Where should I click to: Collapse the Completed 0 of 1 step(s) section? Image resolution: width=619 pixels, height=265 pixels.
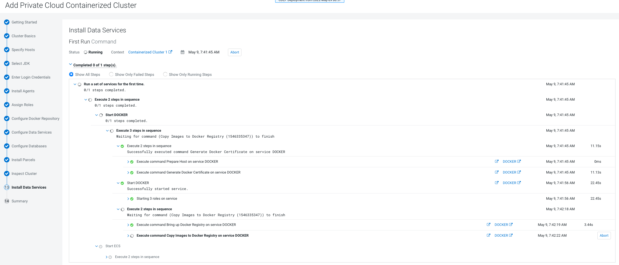[70, 64]
